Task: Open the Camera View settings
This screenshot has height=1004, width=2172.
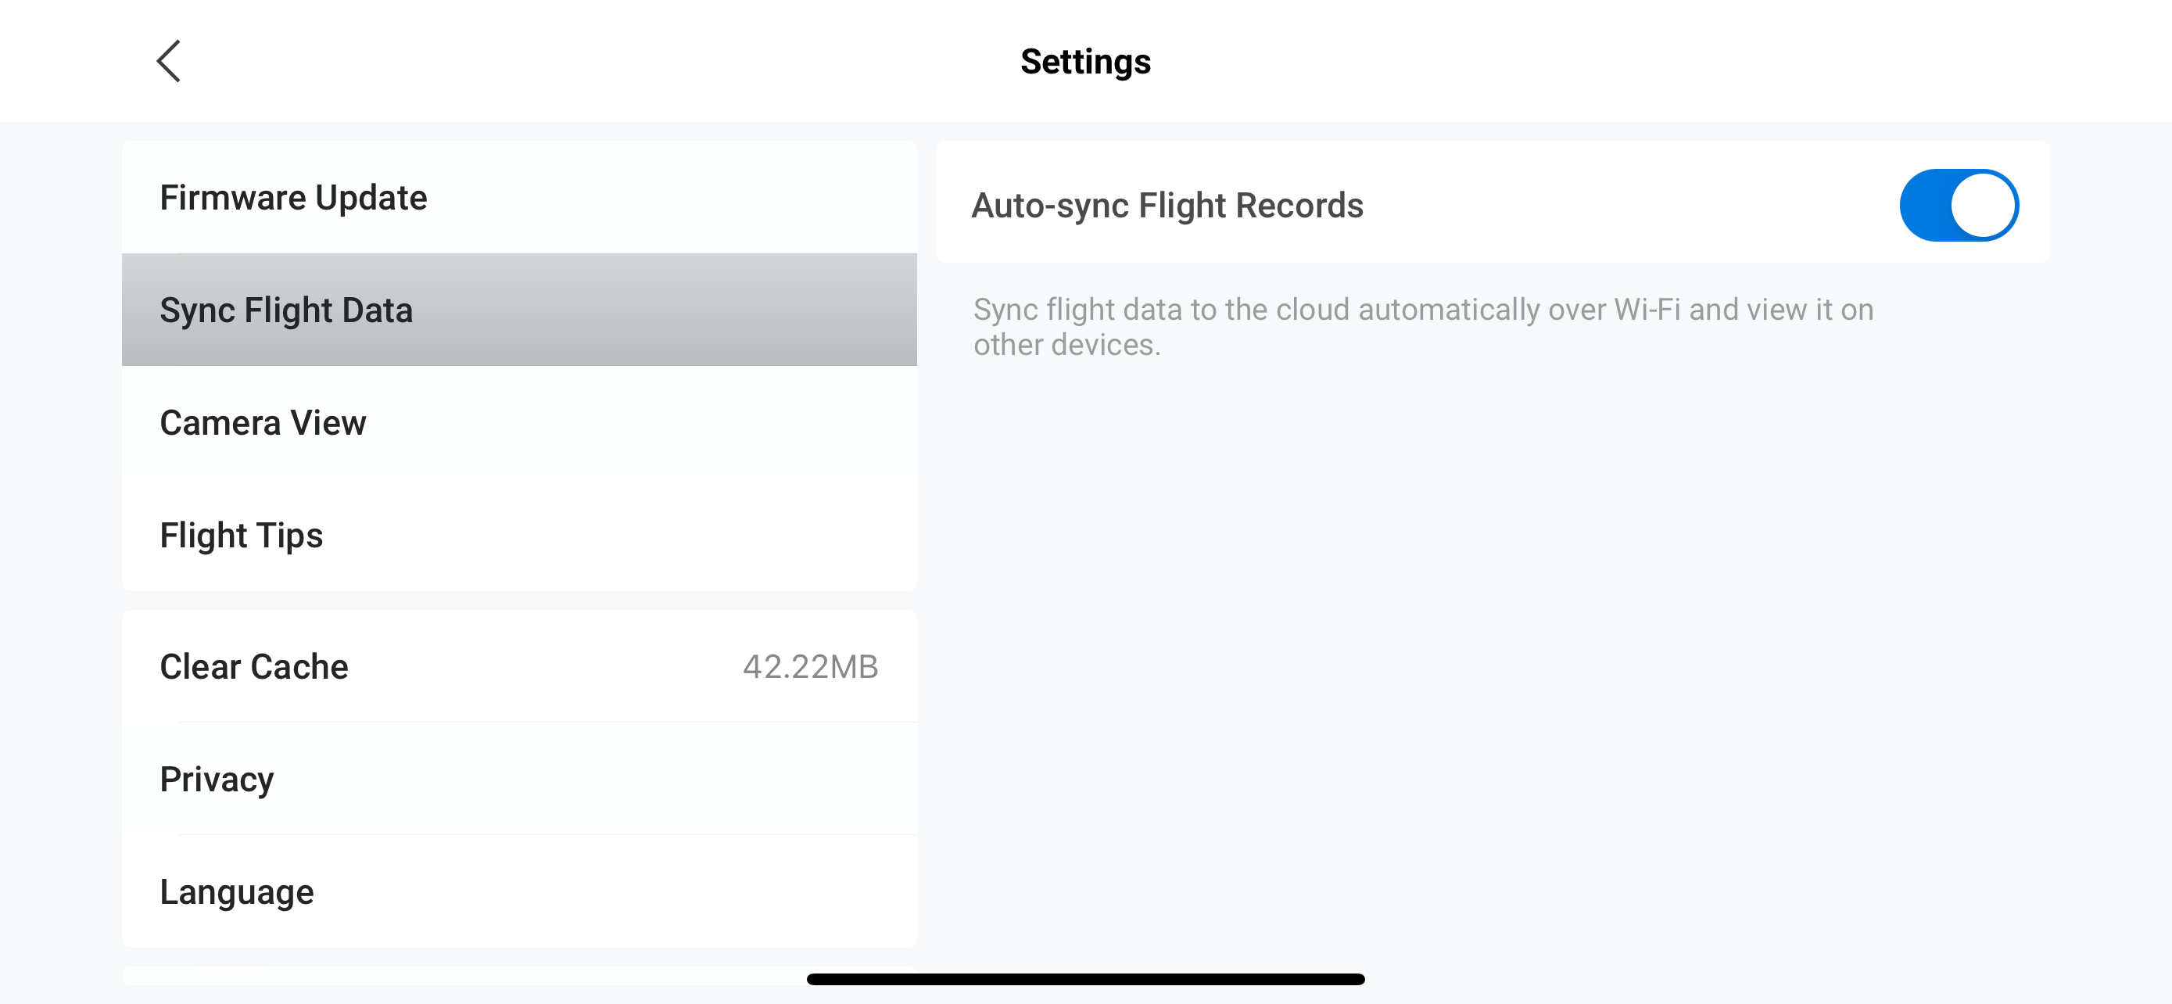Action: coord(263,422)
